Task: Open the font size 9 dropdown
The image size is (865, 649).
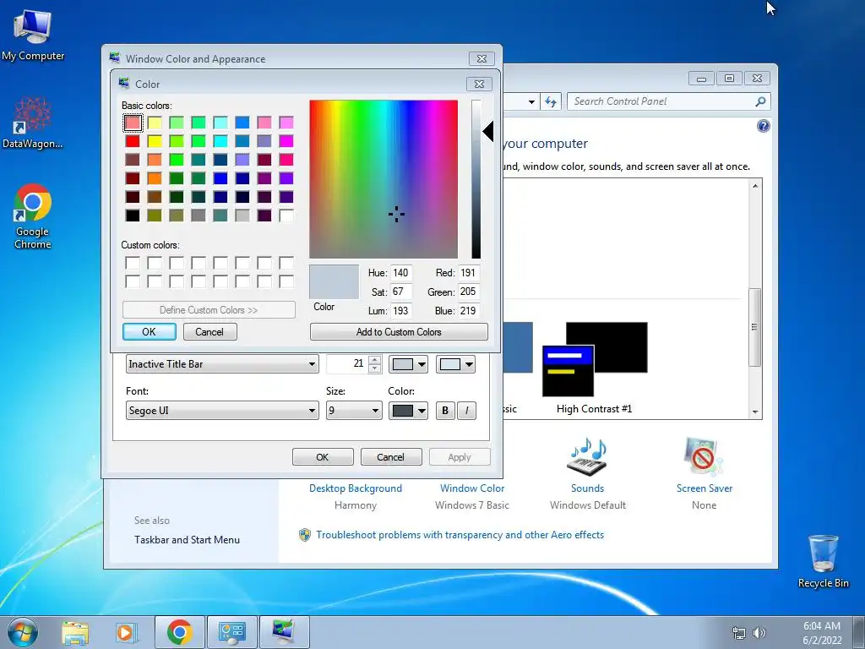Action: tap(354, 411)
